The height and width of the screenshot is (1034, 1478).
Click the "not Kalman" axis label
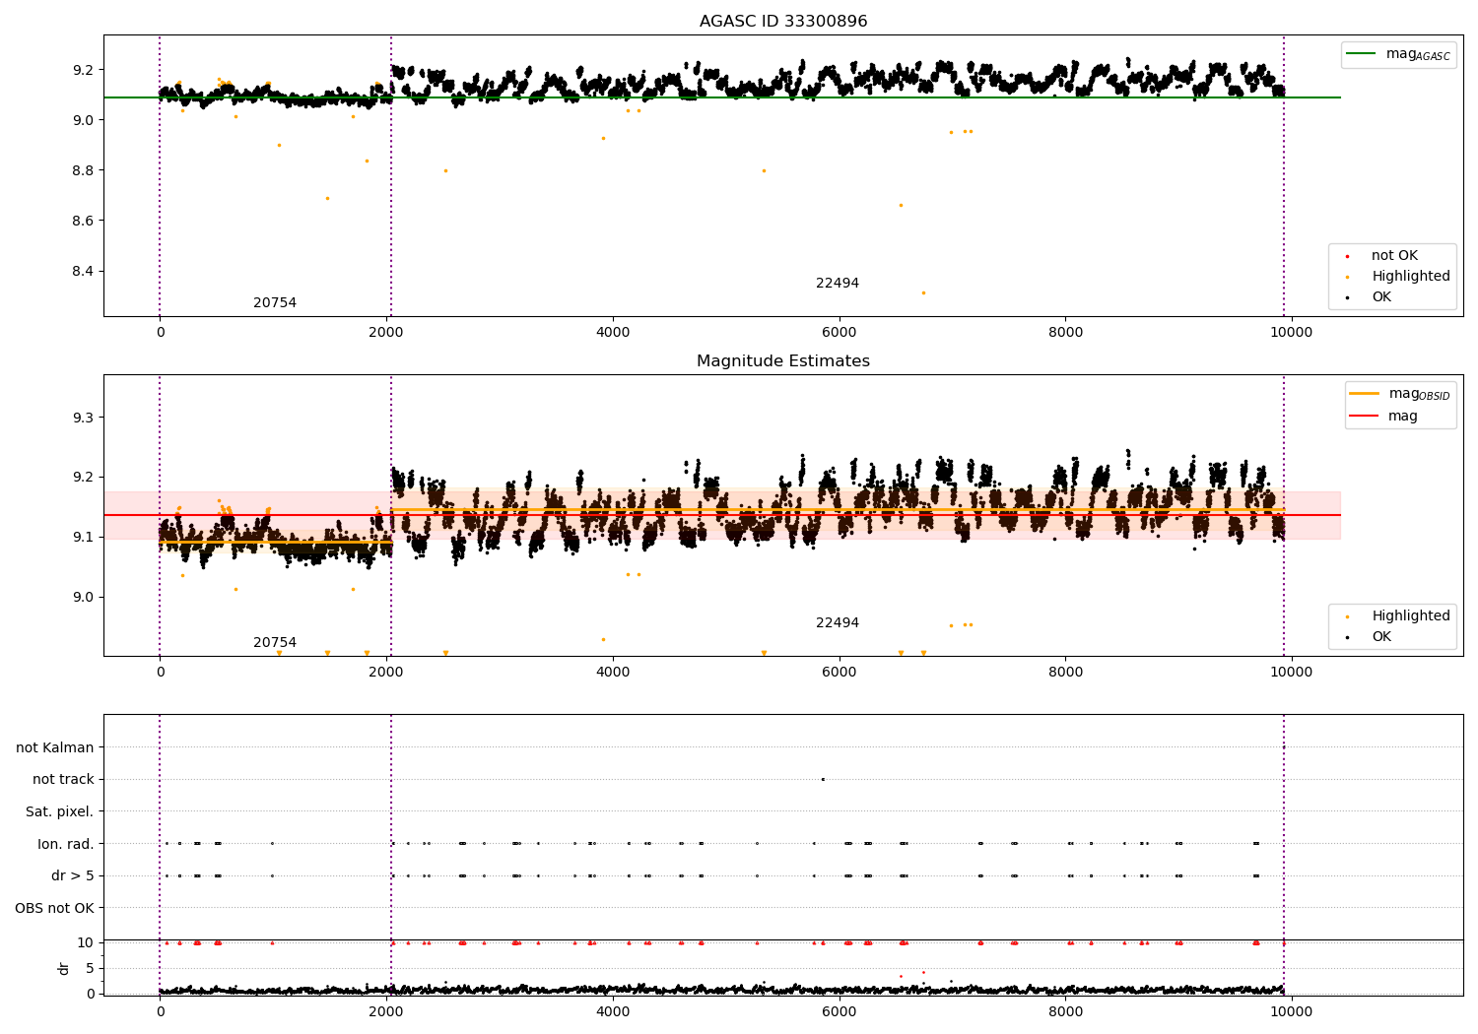click(55, 748)
